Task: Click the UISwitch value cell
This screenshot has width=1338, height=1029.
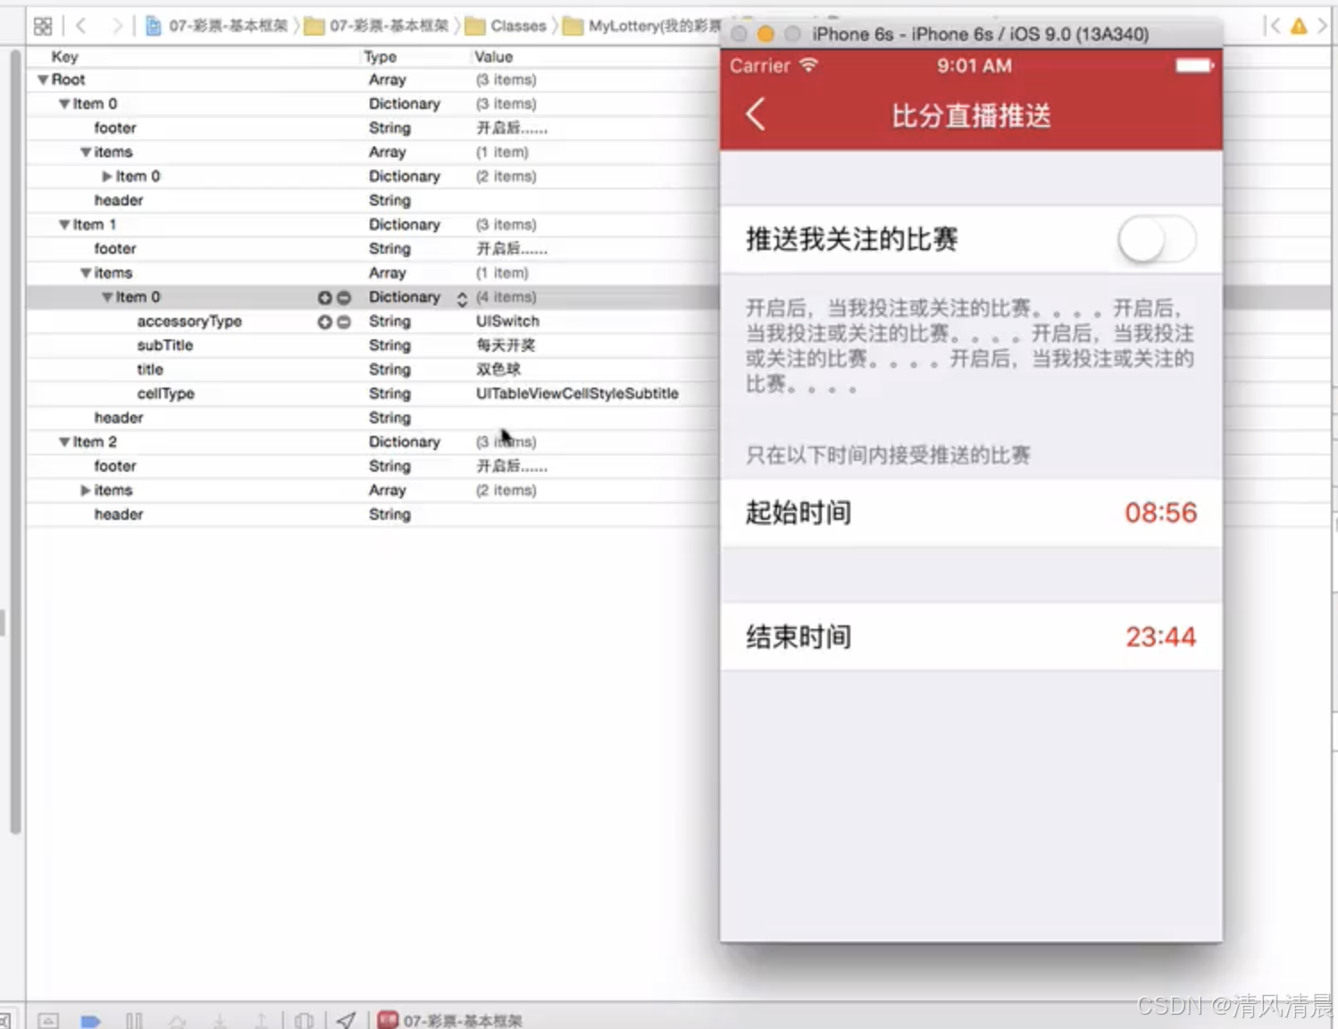Action: (507, 321)
